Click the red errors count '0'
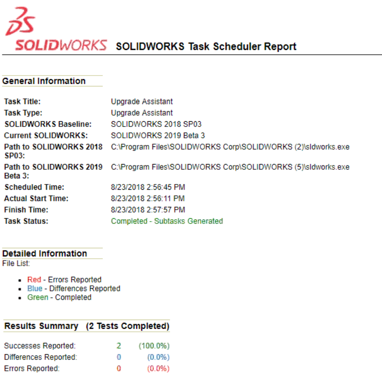382x378 pixels. coord(119,368)
